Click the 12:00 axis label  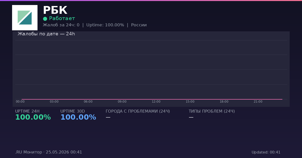pyautogui.click(x=156, y=102)
